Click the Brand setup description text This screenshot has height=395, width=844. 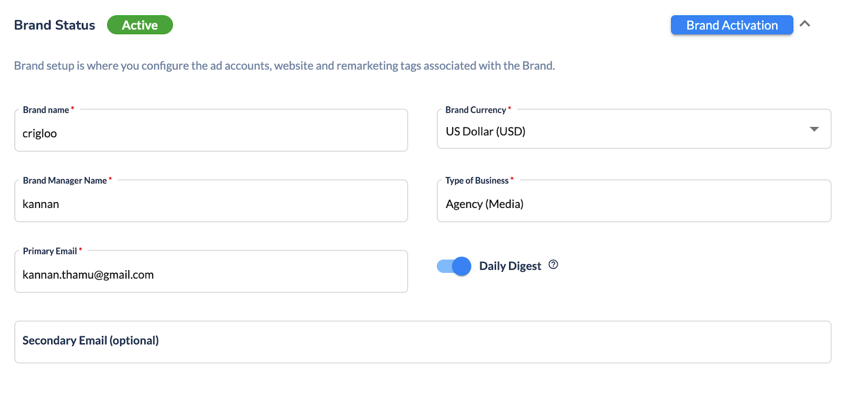(284, 66)
